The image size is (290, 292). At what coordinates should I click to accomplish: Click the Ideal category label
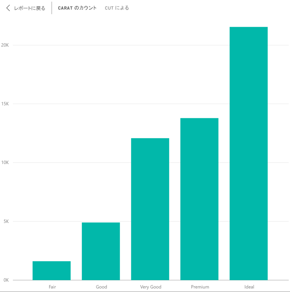click(249, 287)
